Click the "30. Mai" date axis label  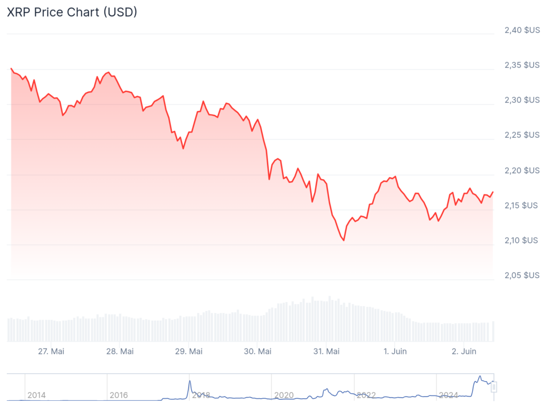click(257, 351)
